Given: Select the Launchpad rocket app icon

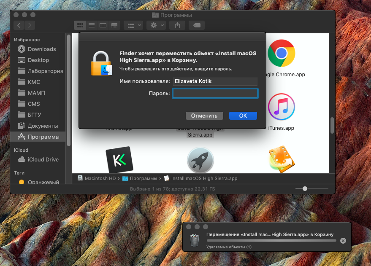Looking at the screenshot, I should [x=200, y=161].
